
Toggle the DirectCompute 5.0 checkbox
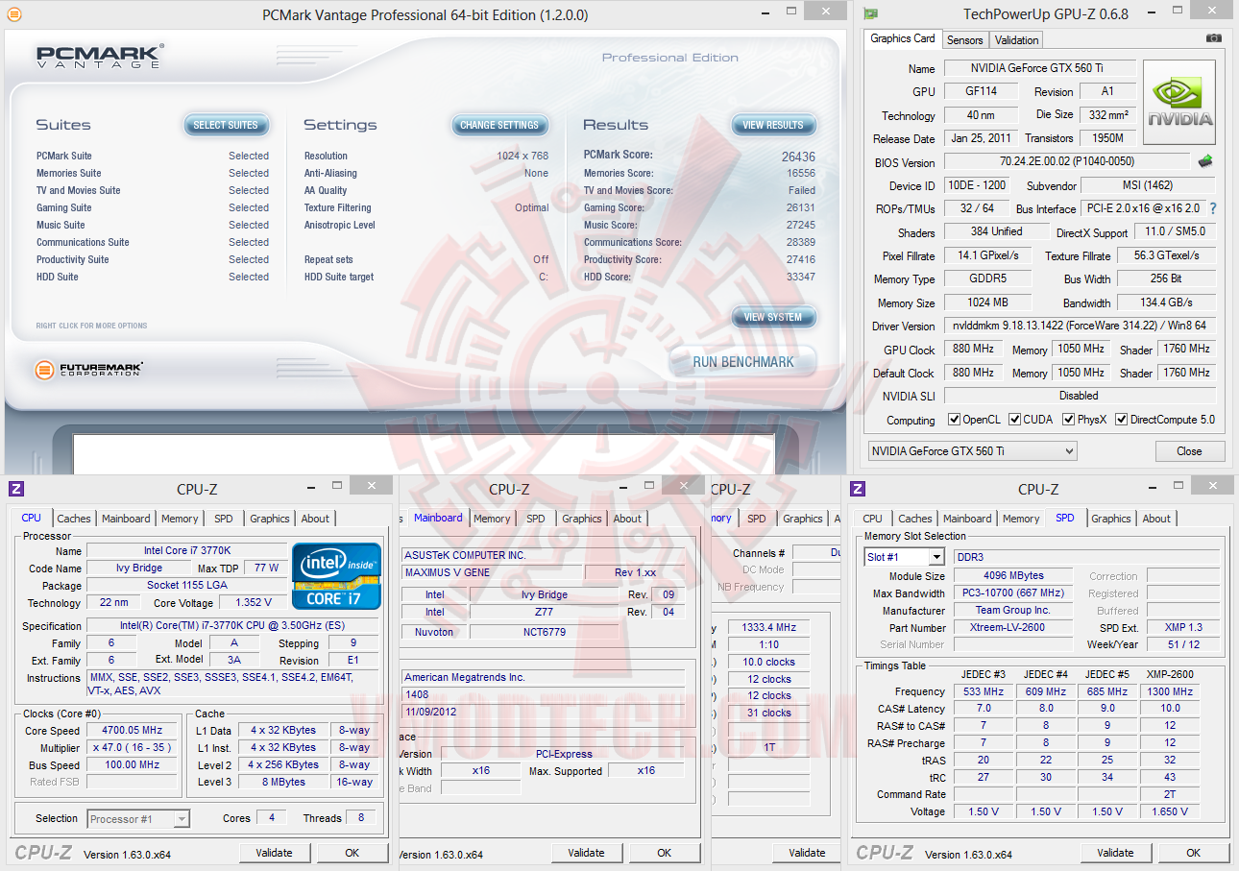pos(1122,420)
